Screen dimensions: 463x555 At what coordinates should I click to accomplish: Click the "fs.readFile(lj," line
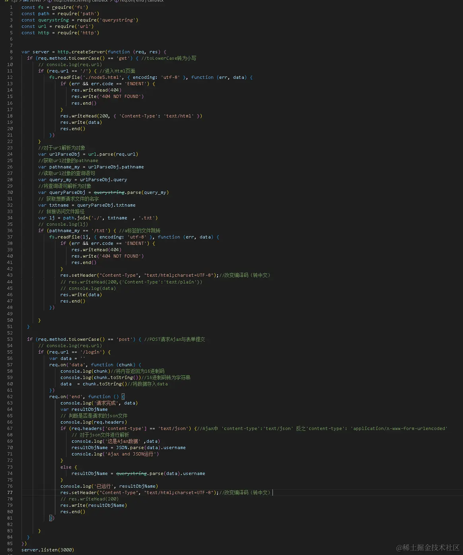(134, 237)
